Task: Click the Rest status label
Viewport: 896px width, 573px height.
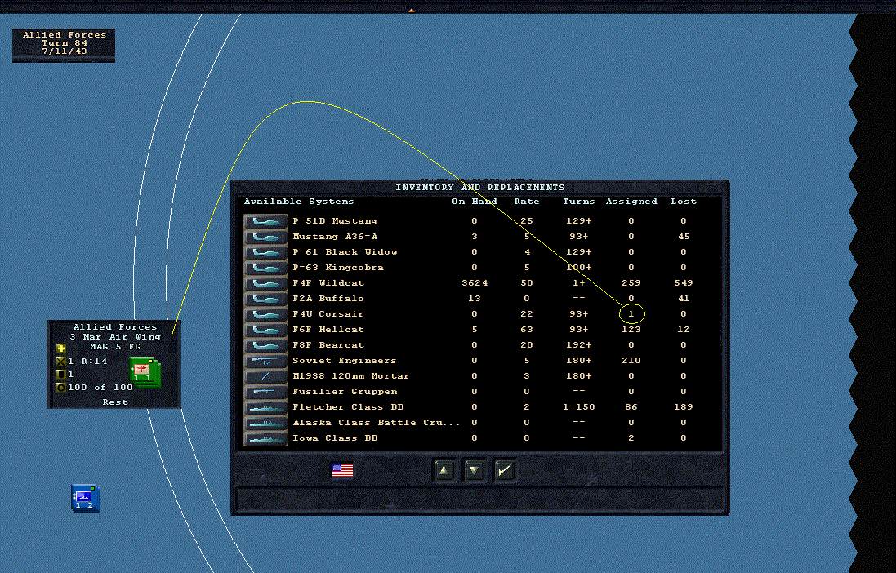Action: [x=115, y=402]
